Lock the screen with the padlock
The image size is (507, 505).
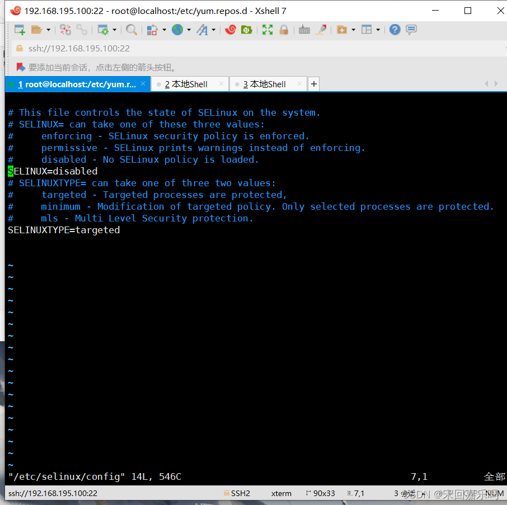click(x=284, y=29)
